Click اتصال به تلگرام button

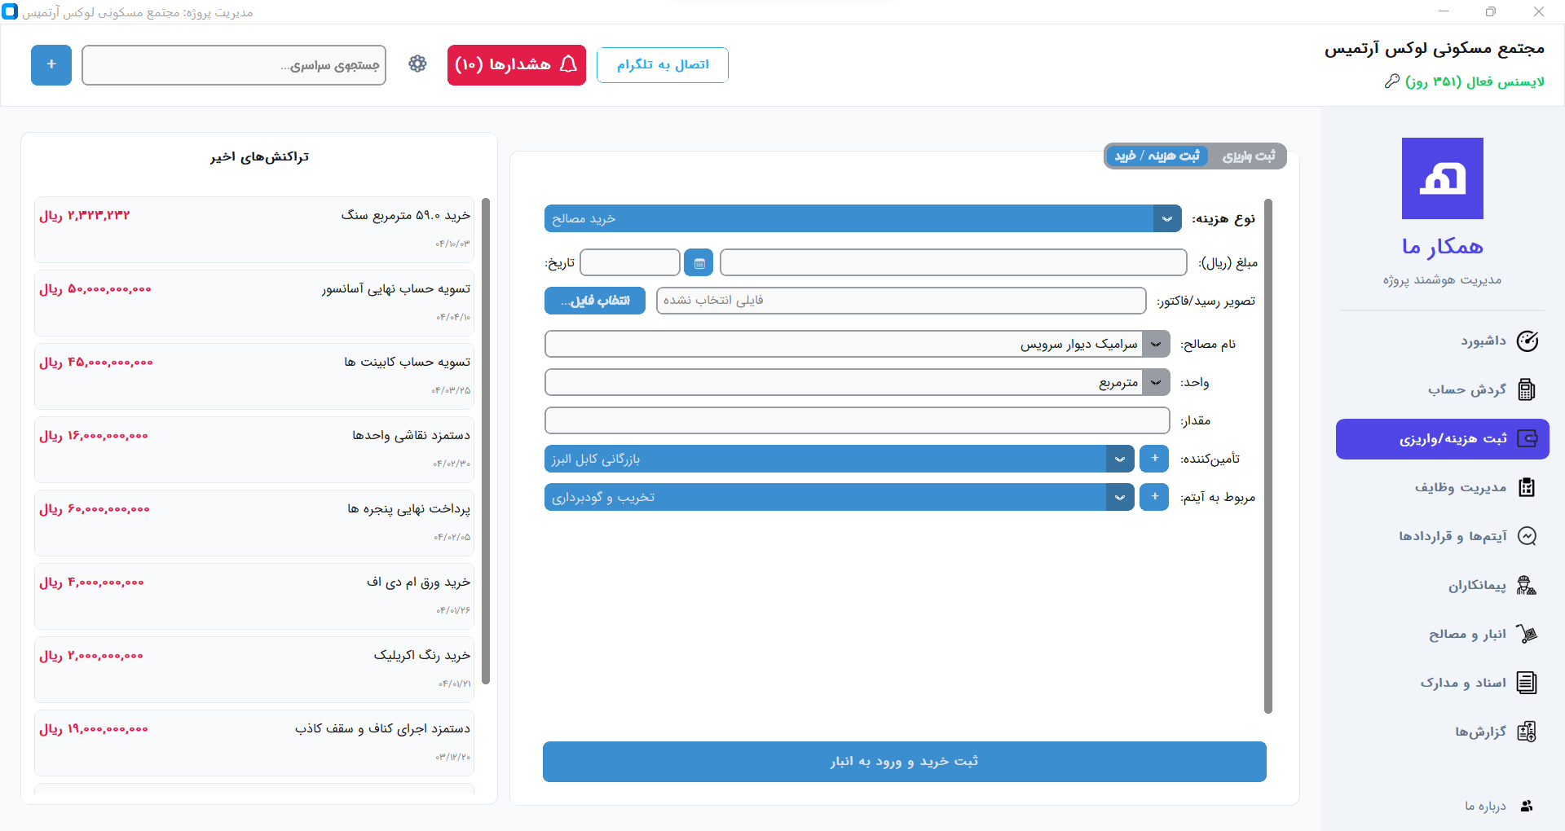point(662,65)
